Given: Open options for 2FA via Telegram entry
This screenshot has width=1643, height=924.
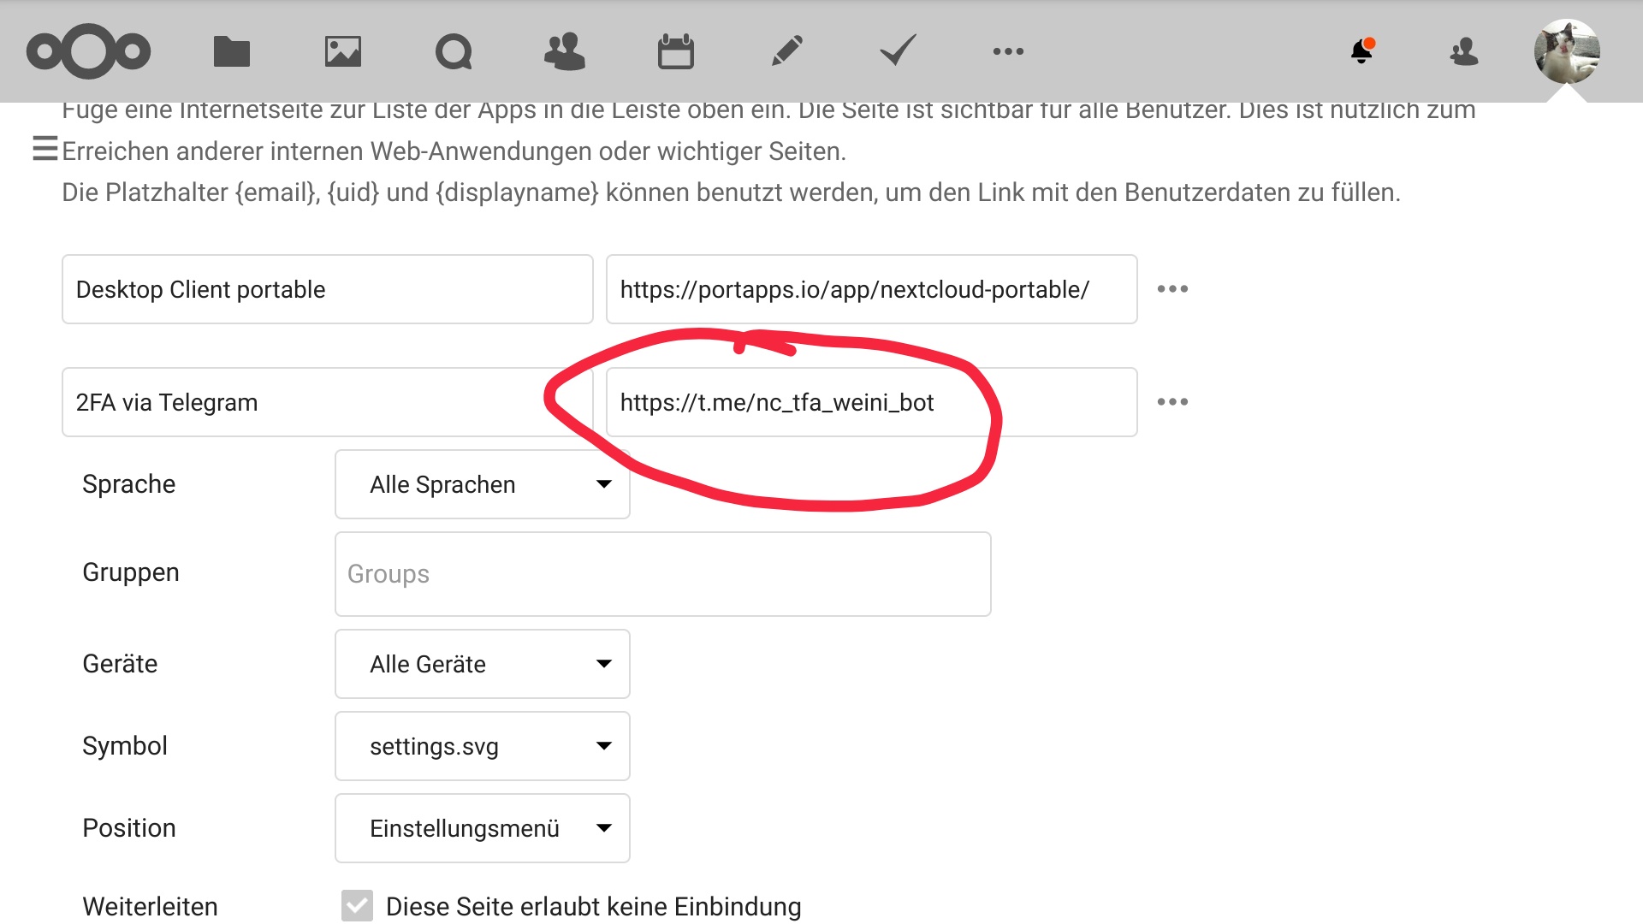Looking at the screenshot, I should click(x=1172, y=402).
